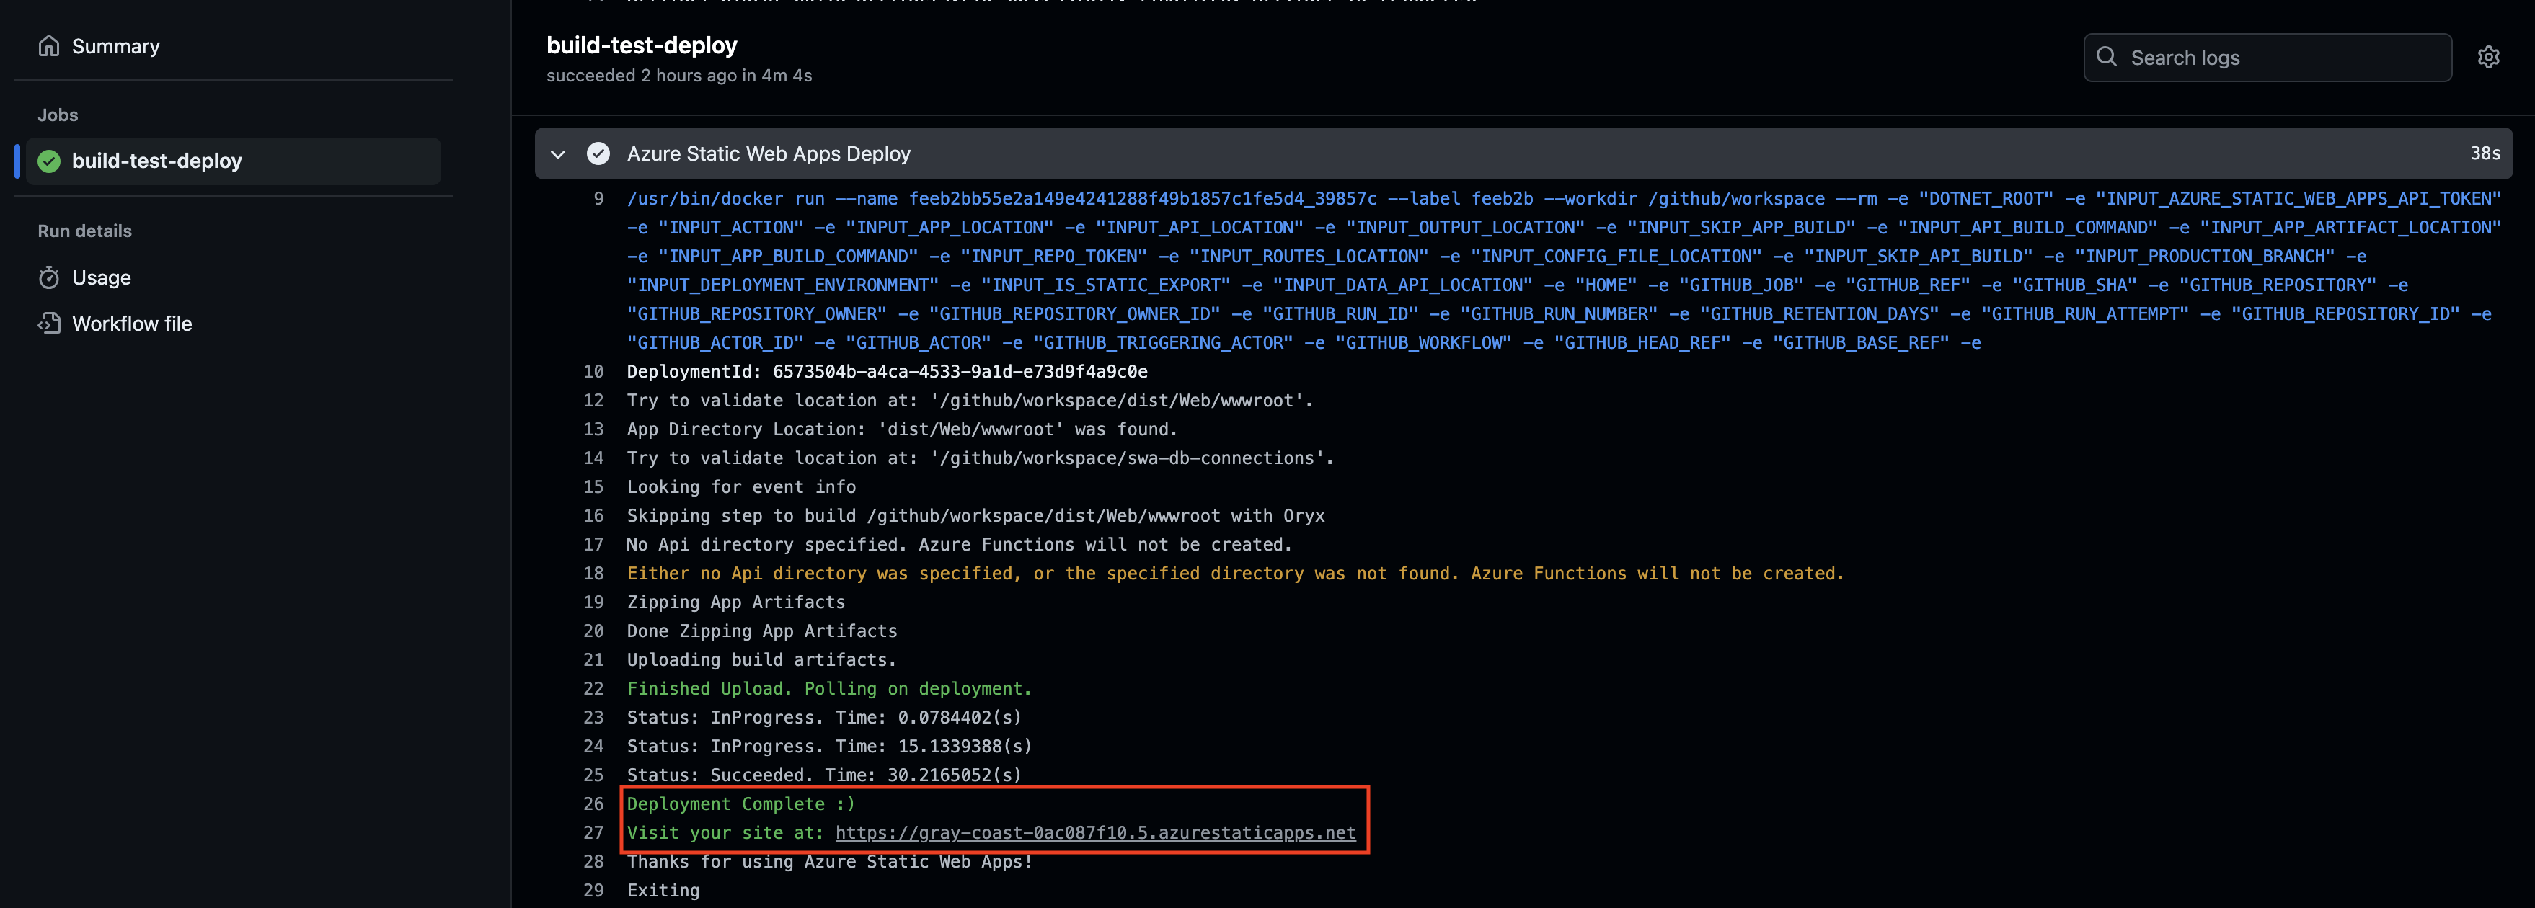Click 'Finished Upload. Polling on deployment.' line
Screen dimensions: 2535x908
point(830,689)
